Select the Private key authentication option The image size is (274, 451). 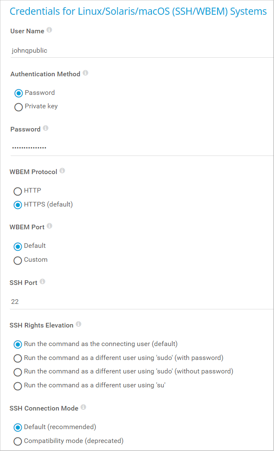19,107
